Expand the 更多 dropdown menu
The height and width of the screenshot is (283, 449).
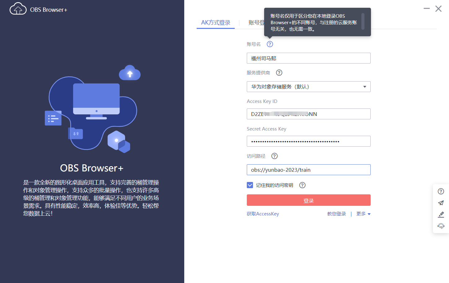[x=363, y=214]
